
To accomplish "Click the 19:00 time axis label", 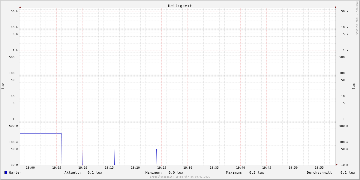I will click(30, 168).
